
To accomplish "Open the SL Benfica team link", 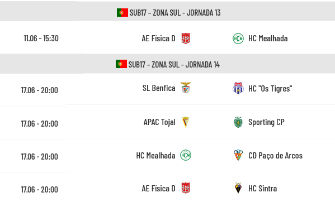I will (159, 88).
